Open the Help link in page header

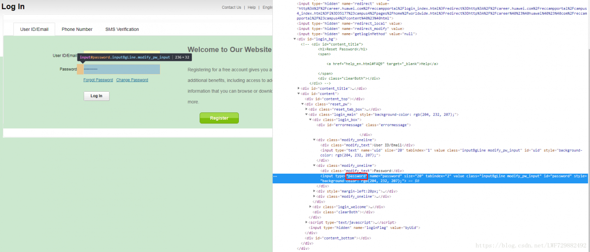[x=252, y=7]
